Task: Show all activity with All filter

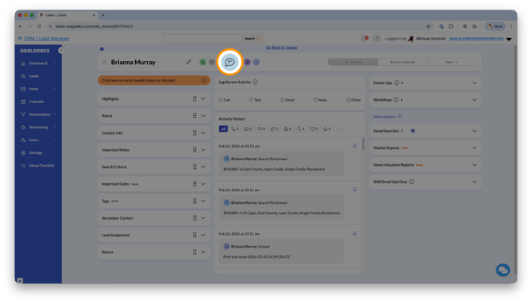Action: tap(223, 128)
